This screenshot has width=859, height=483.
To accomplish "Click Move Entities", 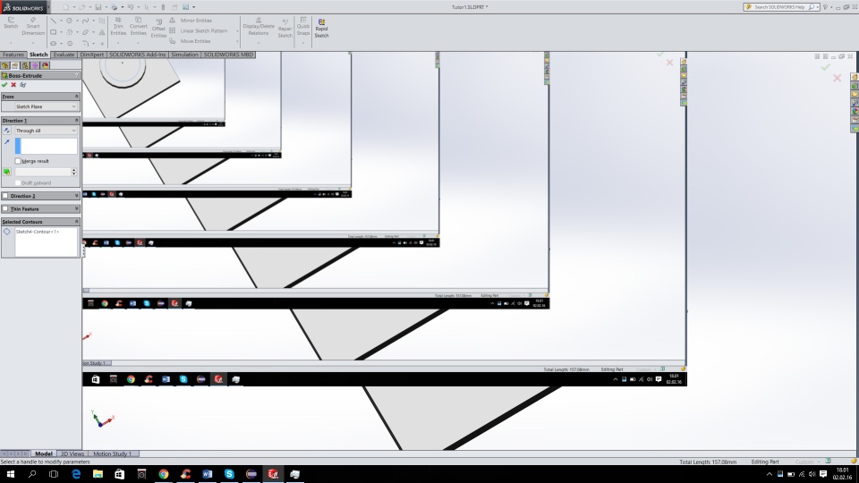I will coord(190,41).
